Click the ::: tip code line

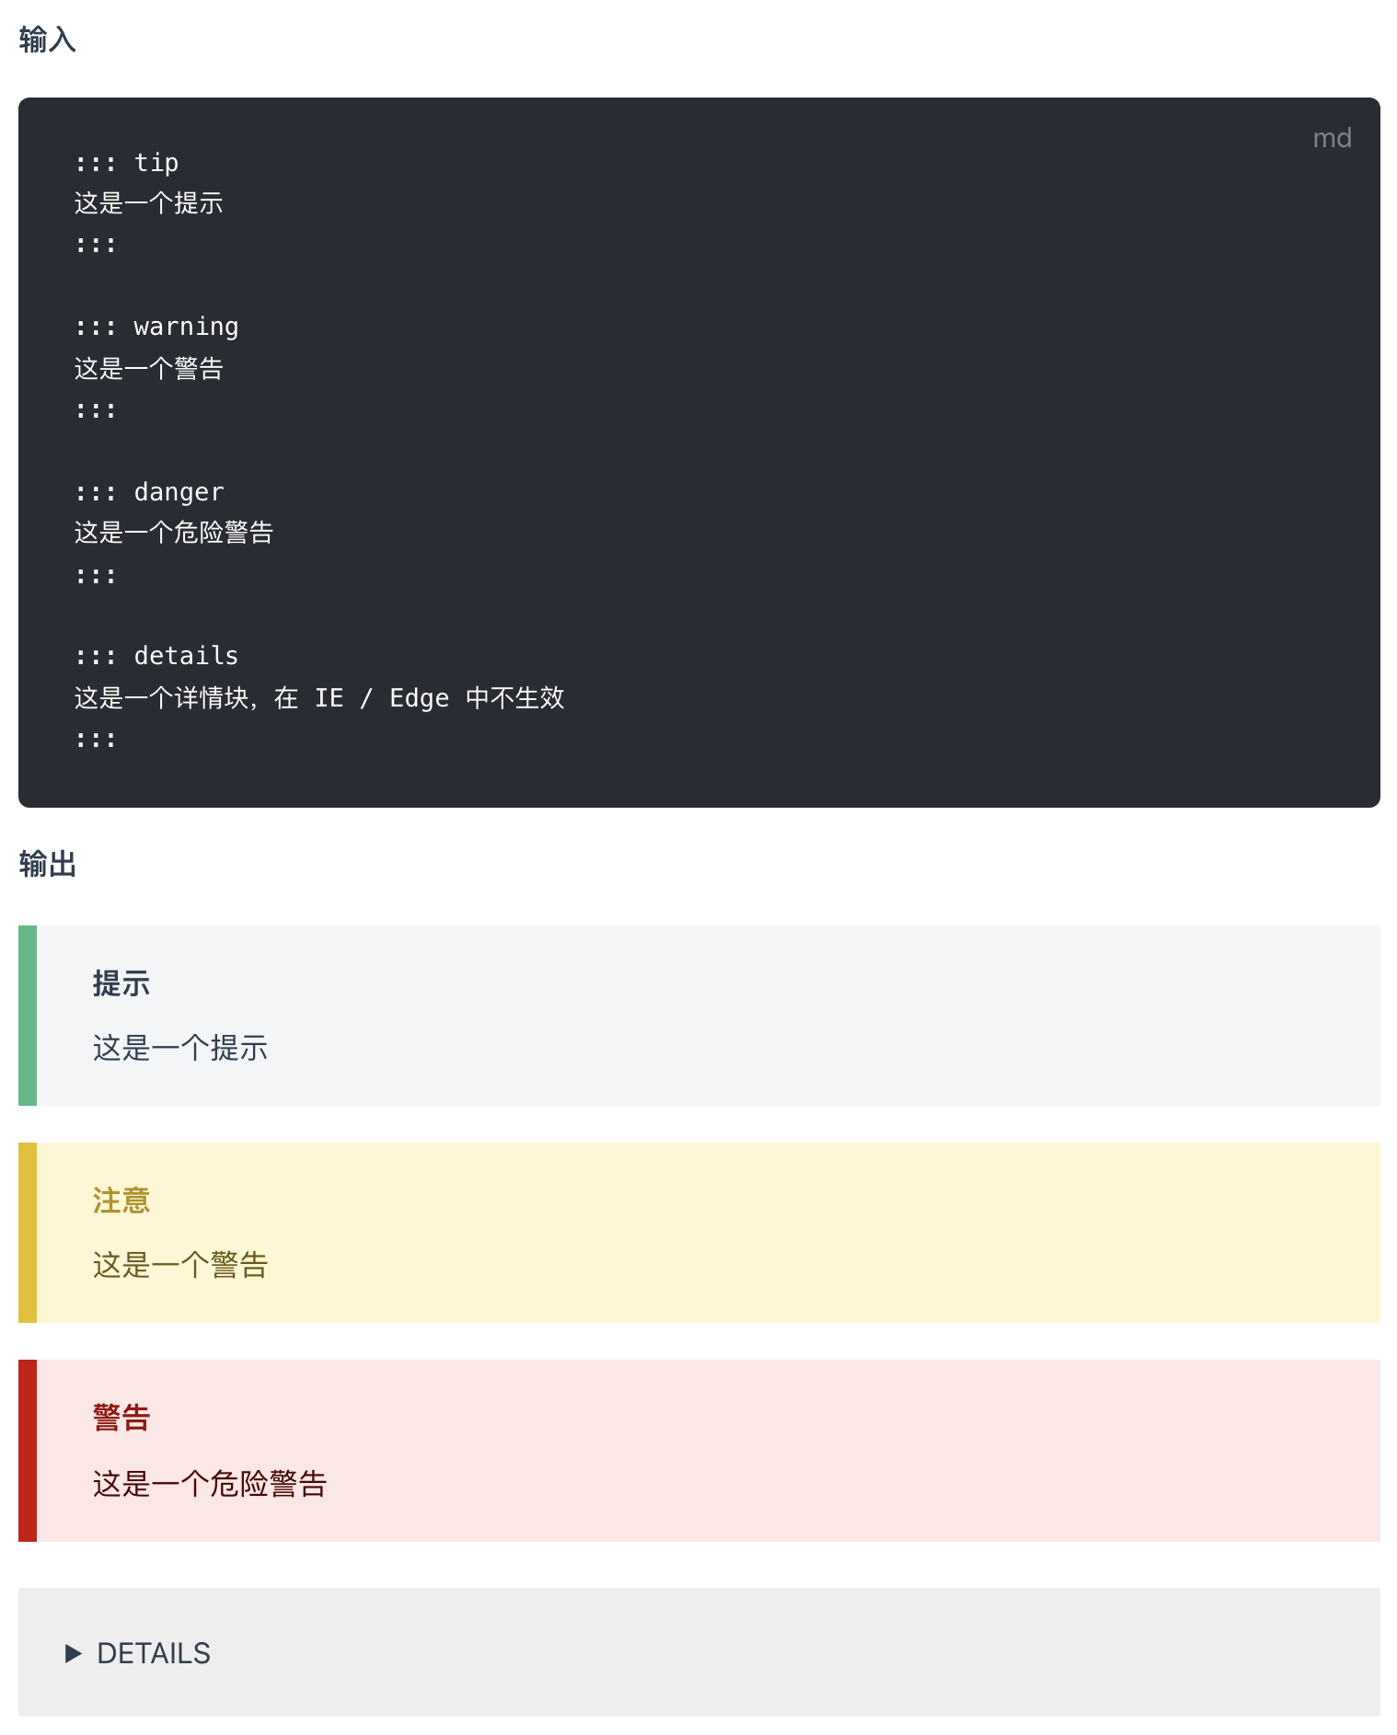(x=127, y=162)
